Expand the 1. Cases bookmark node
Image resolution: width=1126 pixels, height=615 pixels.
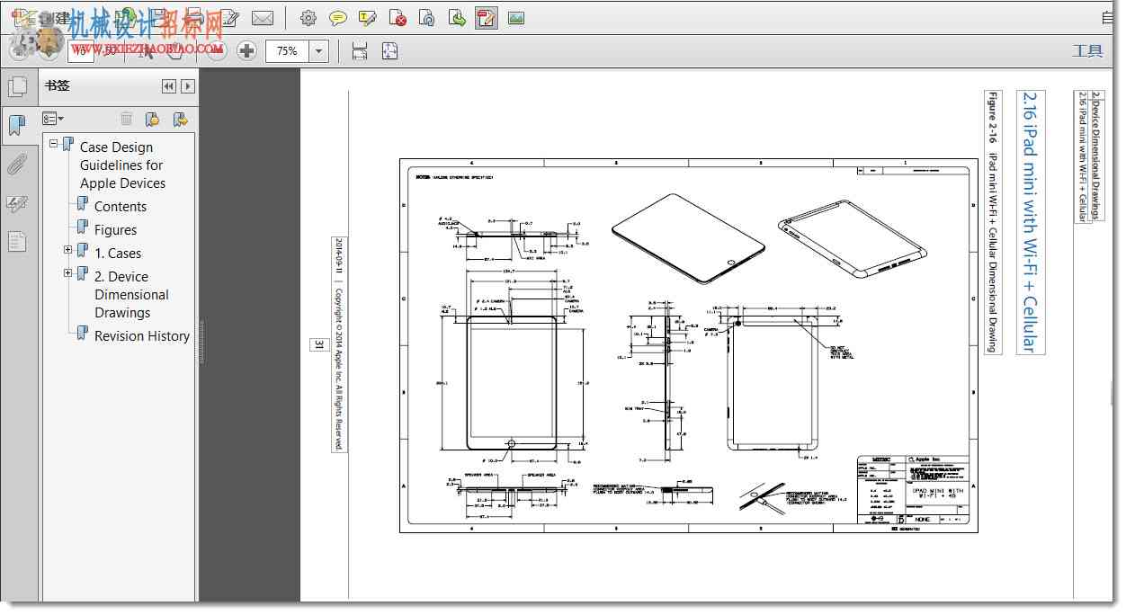68,250
